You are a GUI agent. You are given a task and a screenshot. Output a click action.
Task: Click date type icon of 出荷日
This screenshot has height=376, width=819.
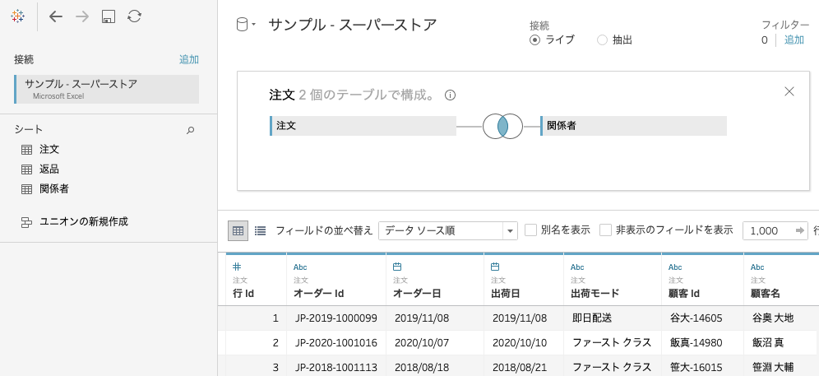pyautogui.click(x=496, y=267)
